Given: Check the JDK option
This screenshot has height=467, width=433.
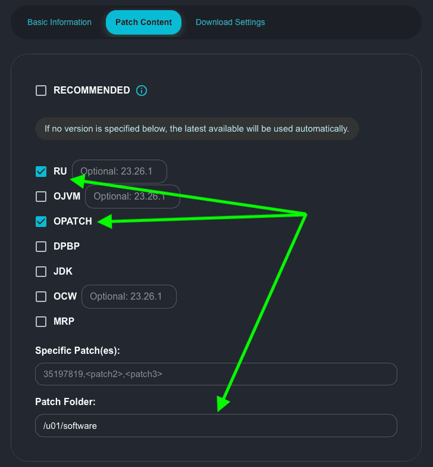Looking at the screenshot, I should (41, 272).
